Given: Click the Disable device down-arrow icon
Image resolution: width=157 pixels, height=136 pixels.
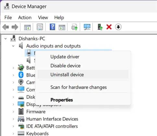Looking at the screenshot, I should pyautogui.click(x=118, y=27).
